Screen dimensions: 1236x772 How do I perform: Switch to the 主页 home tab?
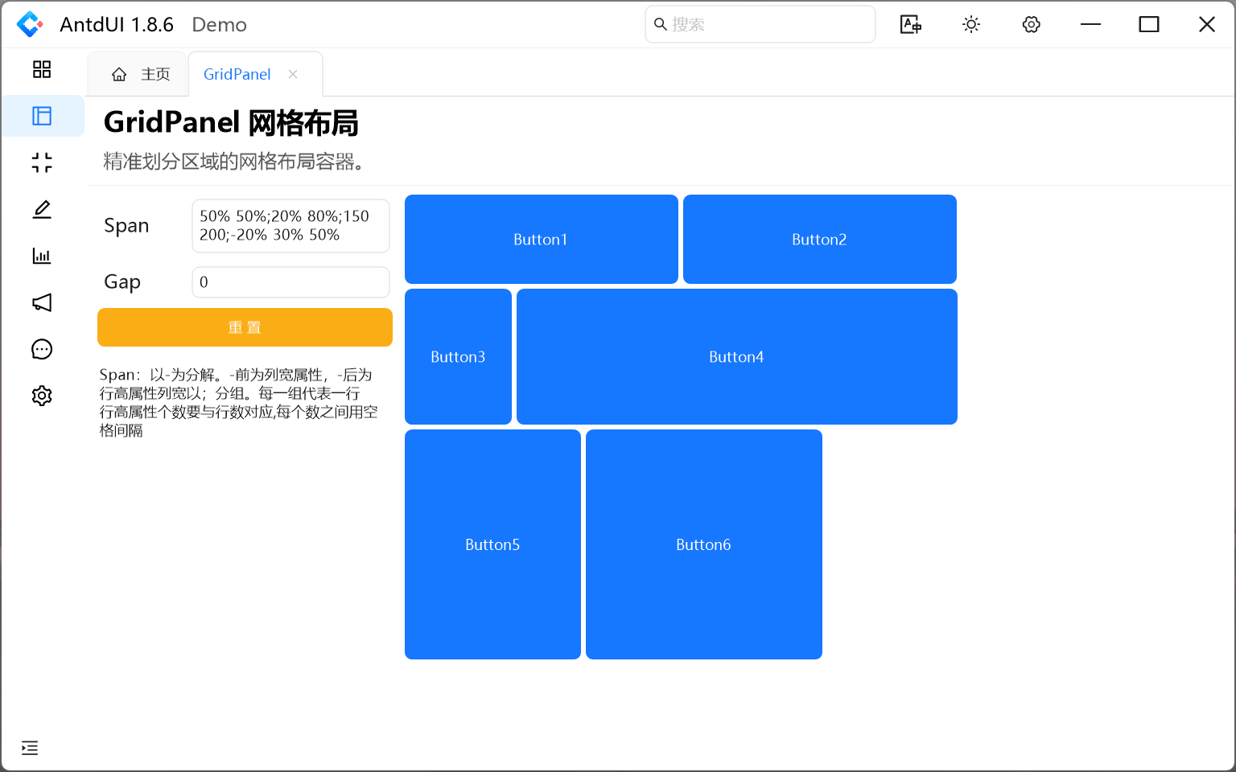[141, 74]
